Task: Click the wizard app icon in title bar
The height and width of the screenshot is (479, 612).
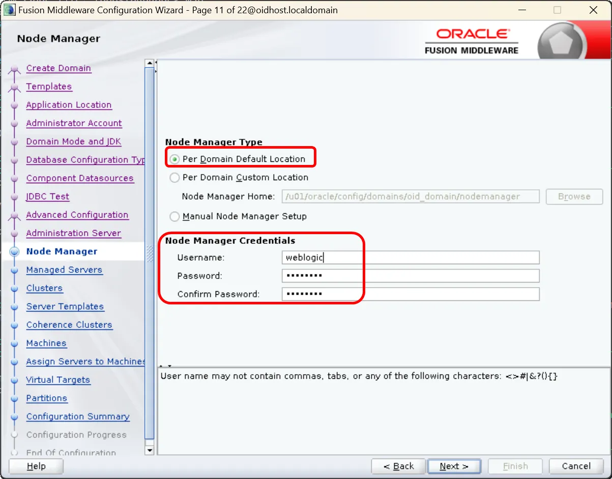Action: click(9, 10)
